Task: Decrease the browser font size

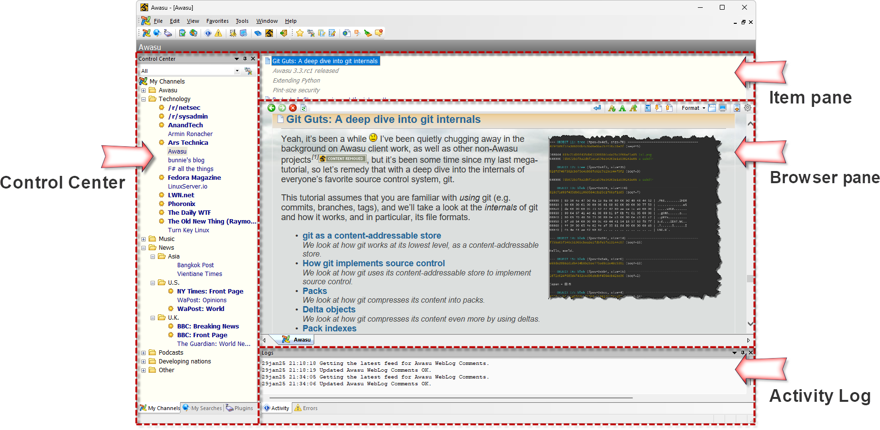Action: (611, 108)
